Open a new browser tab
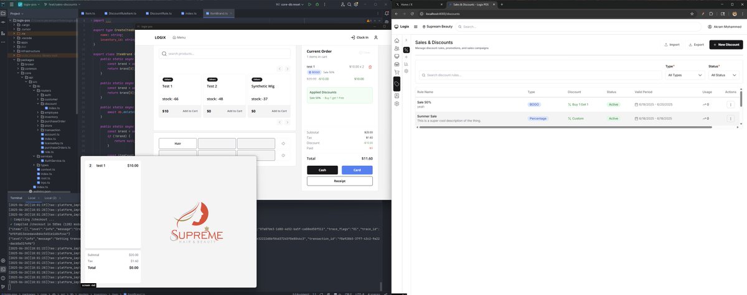 (x=502, y=4)
